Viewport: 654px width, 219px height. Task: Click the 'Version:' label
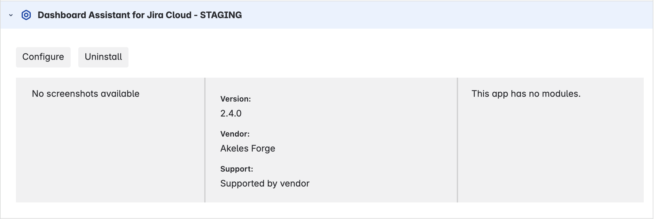[235, 99]
